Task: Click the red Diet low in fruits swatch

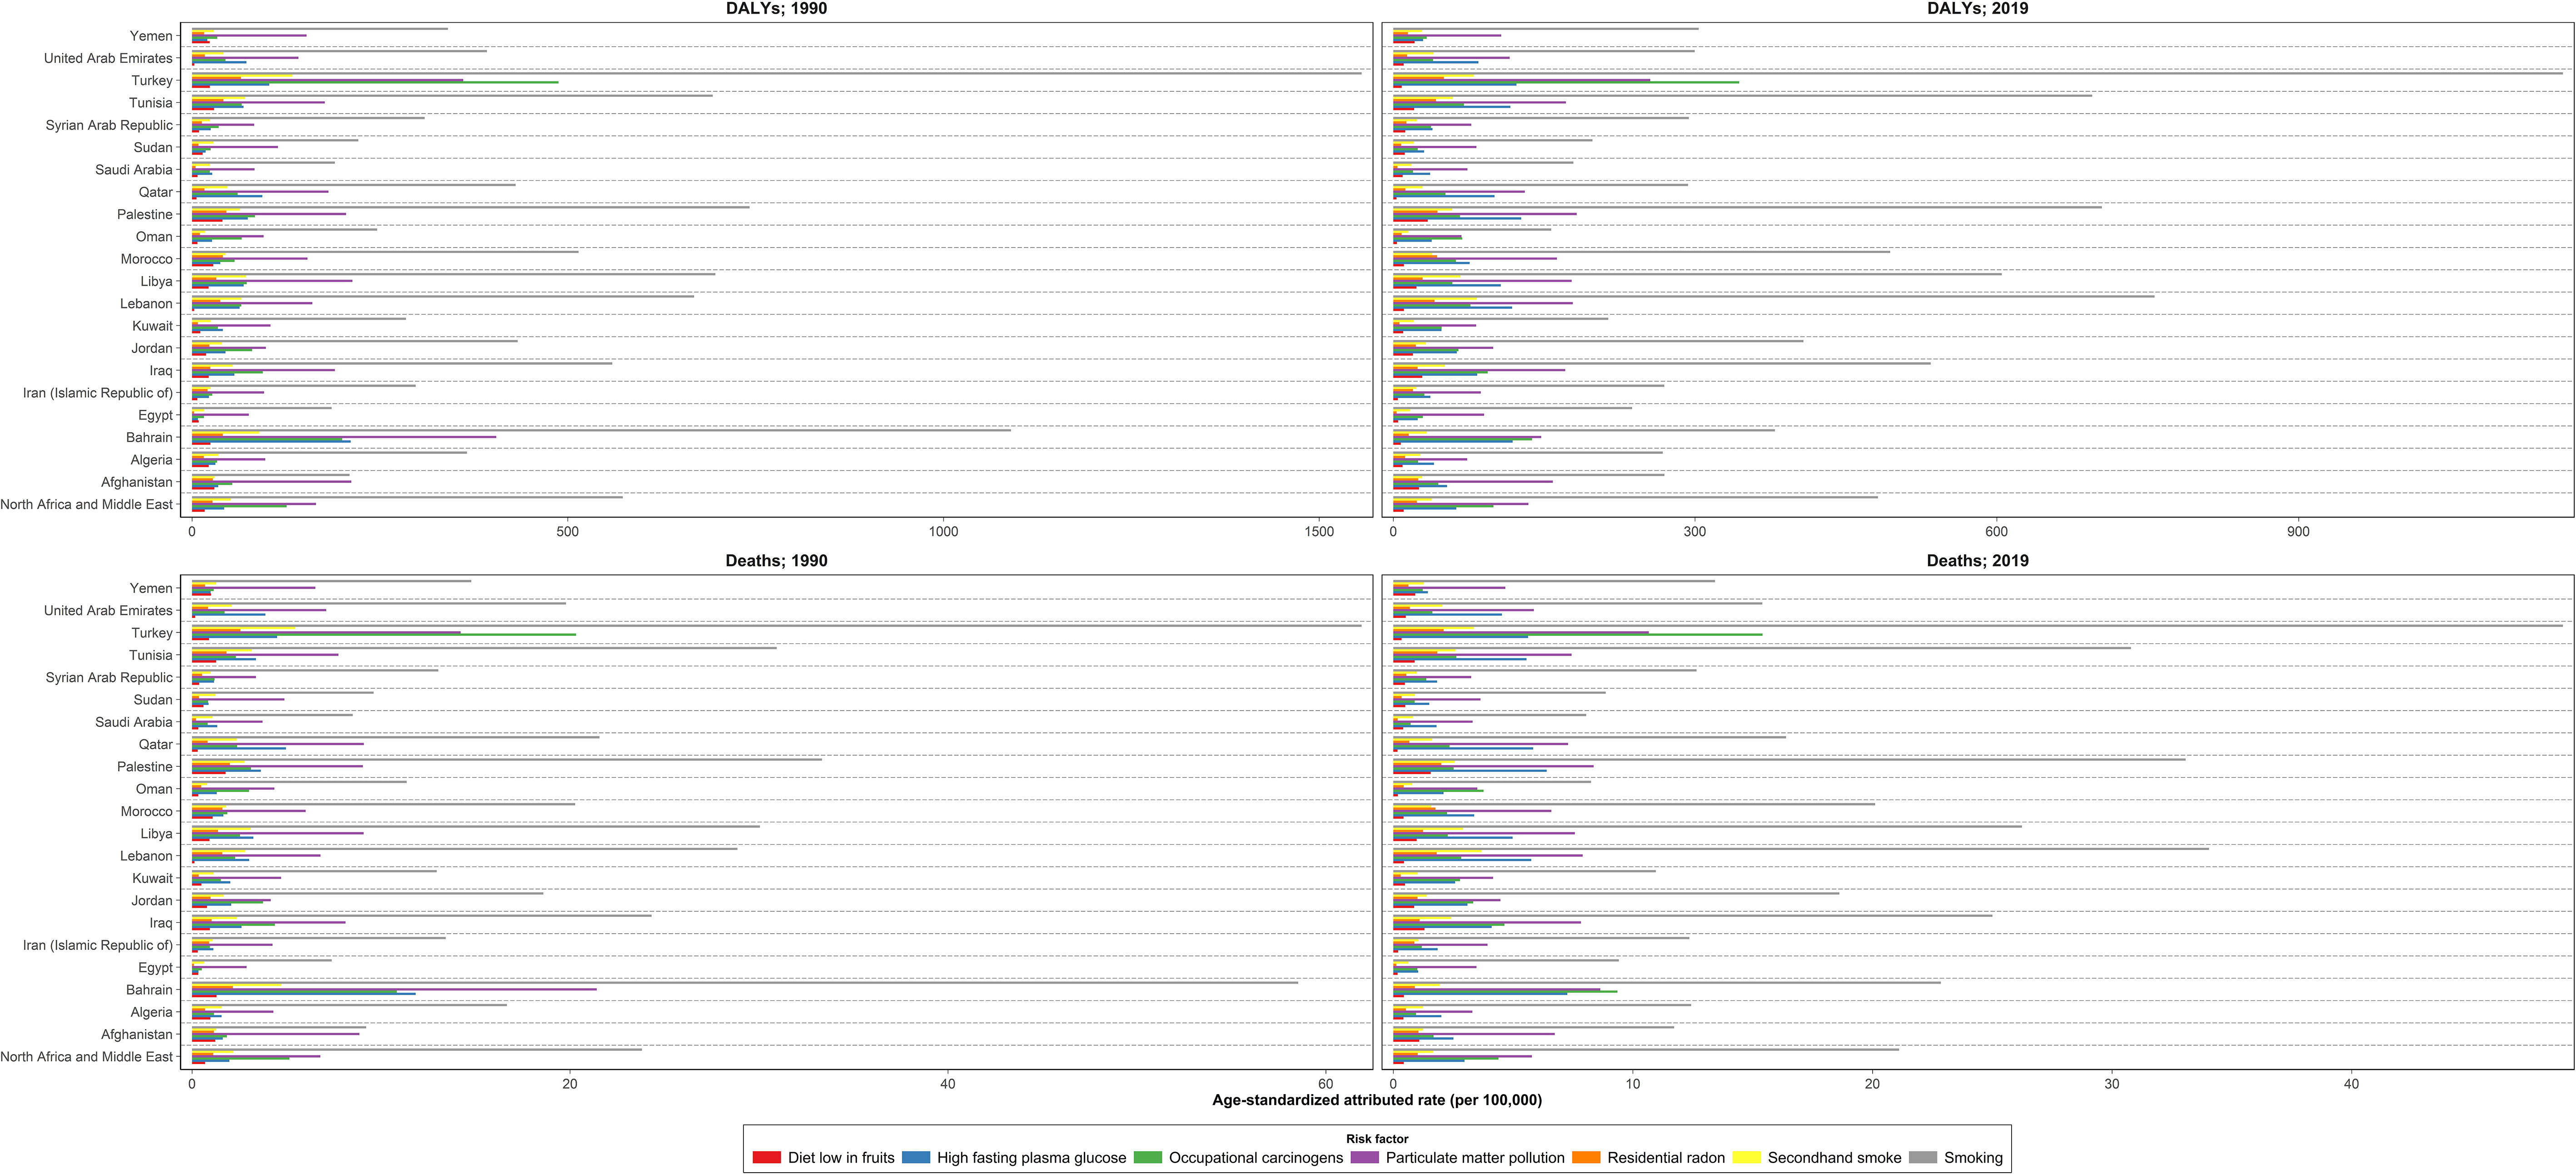Action: 766,1157
